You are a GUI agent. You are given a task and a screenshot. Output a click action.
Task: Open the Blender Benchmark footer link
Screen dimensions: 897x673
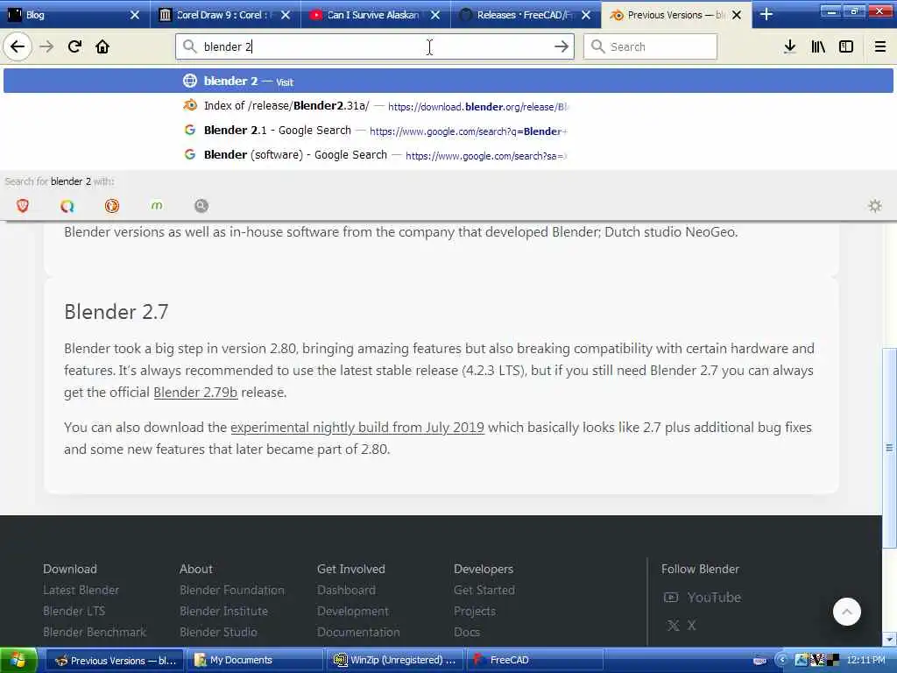(95, 633)
